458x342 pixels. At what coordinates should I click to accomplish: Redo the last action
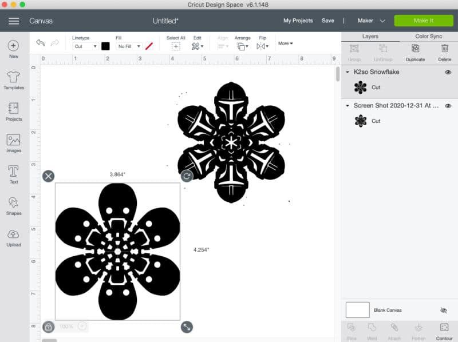pyautogui.click(x=54, y=43)
